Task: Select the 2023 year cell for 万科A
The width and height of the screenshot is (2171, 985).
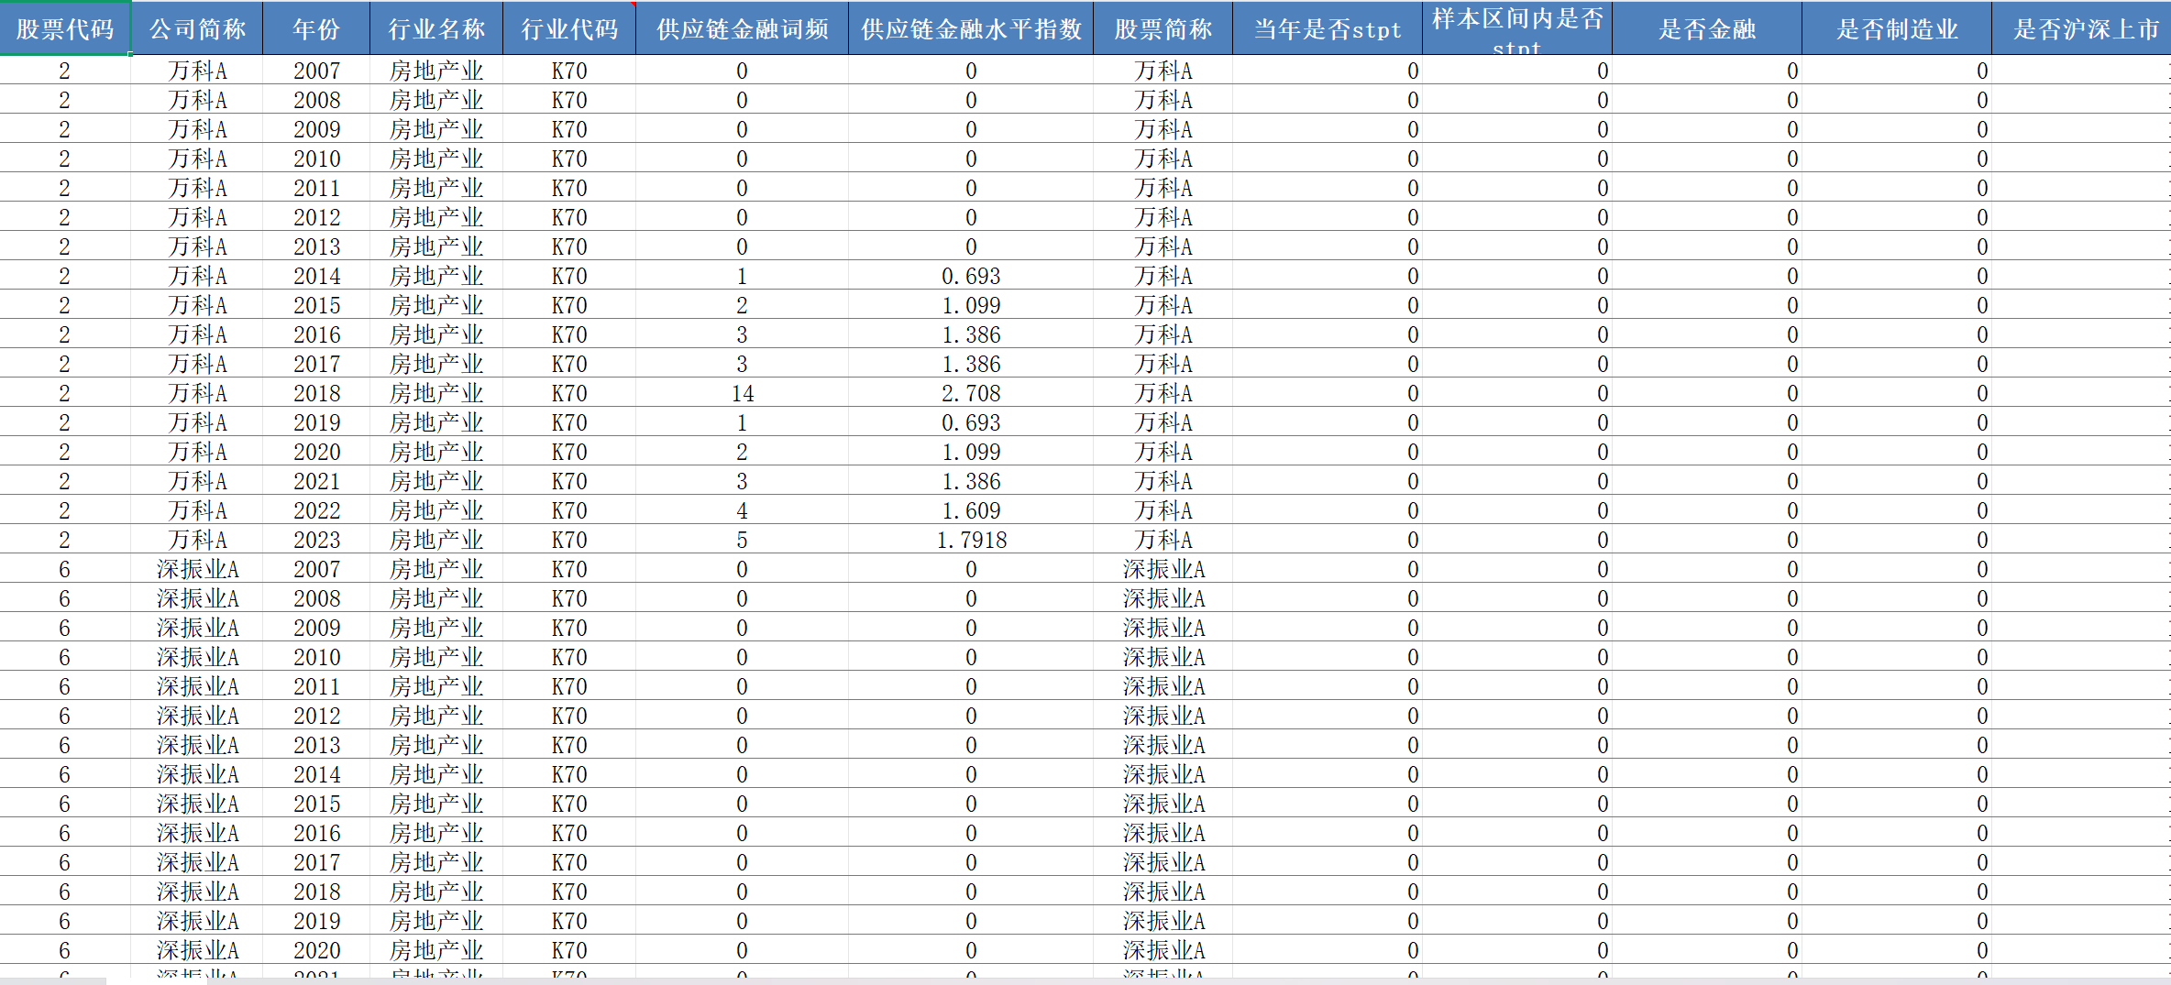Action: coord(316,540)
